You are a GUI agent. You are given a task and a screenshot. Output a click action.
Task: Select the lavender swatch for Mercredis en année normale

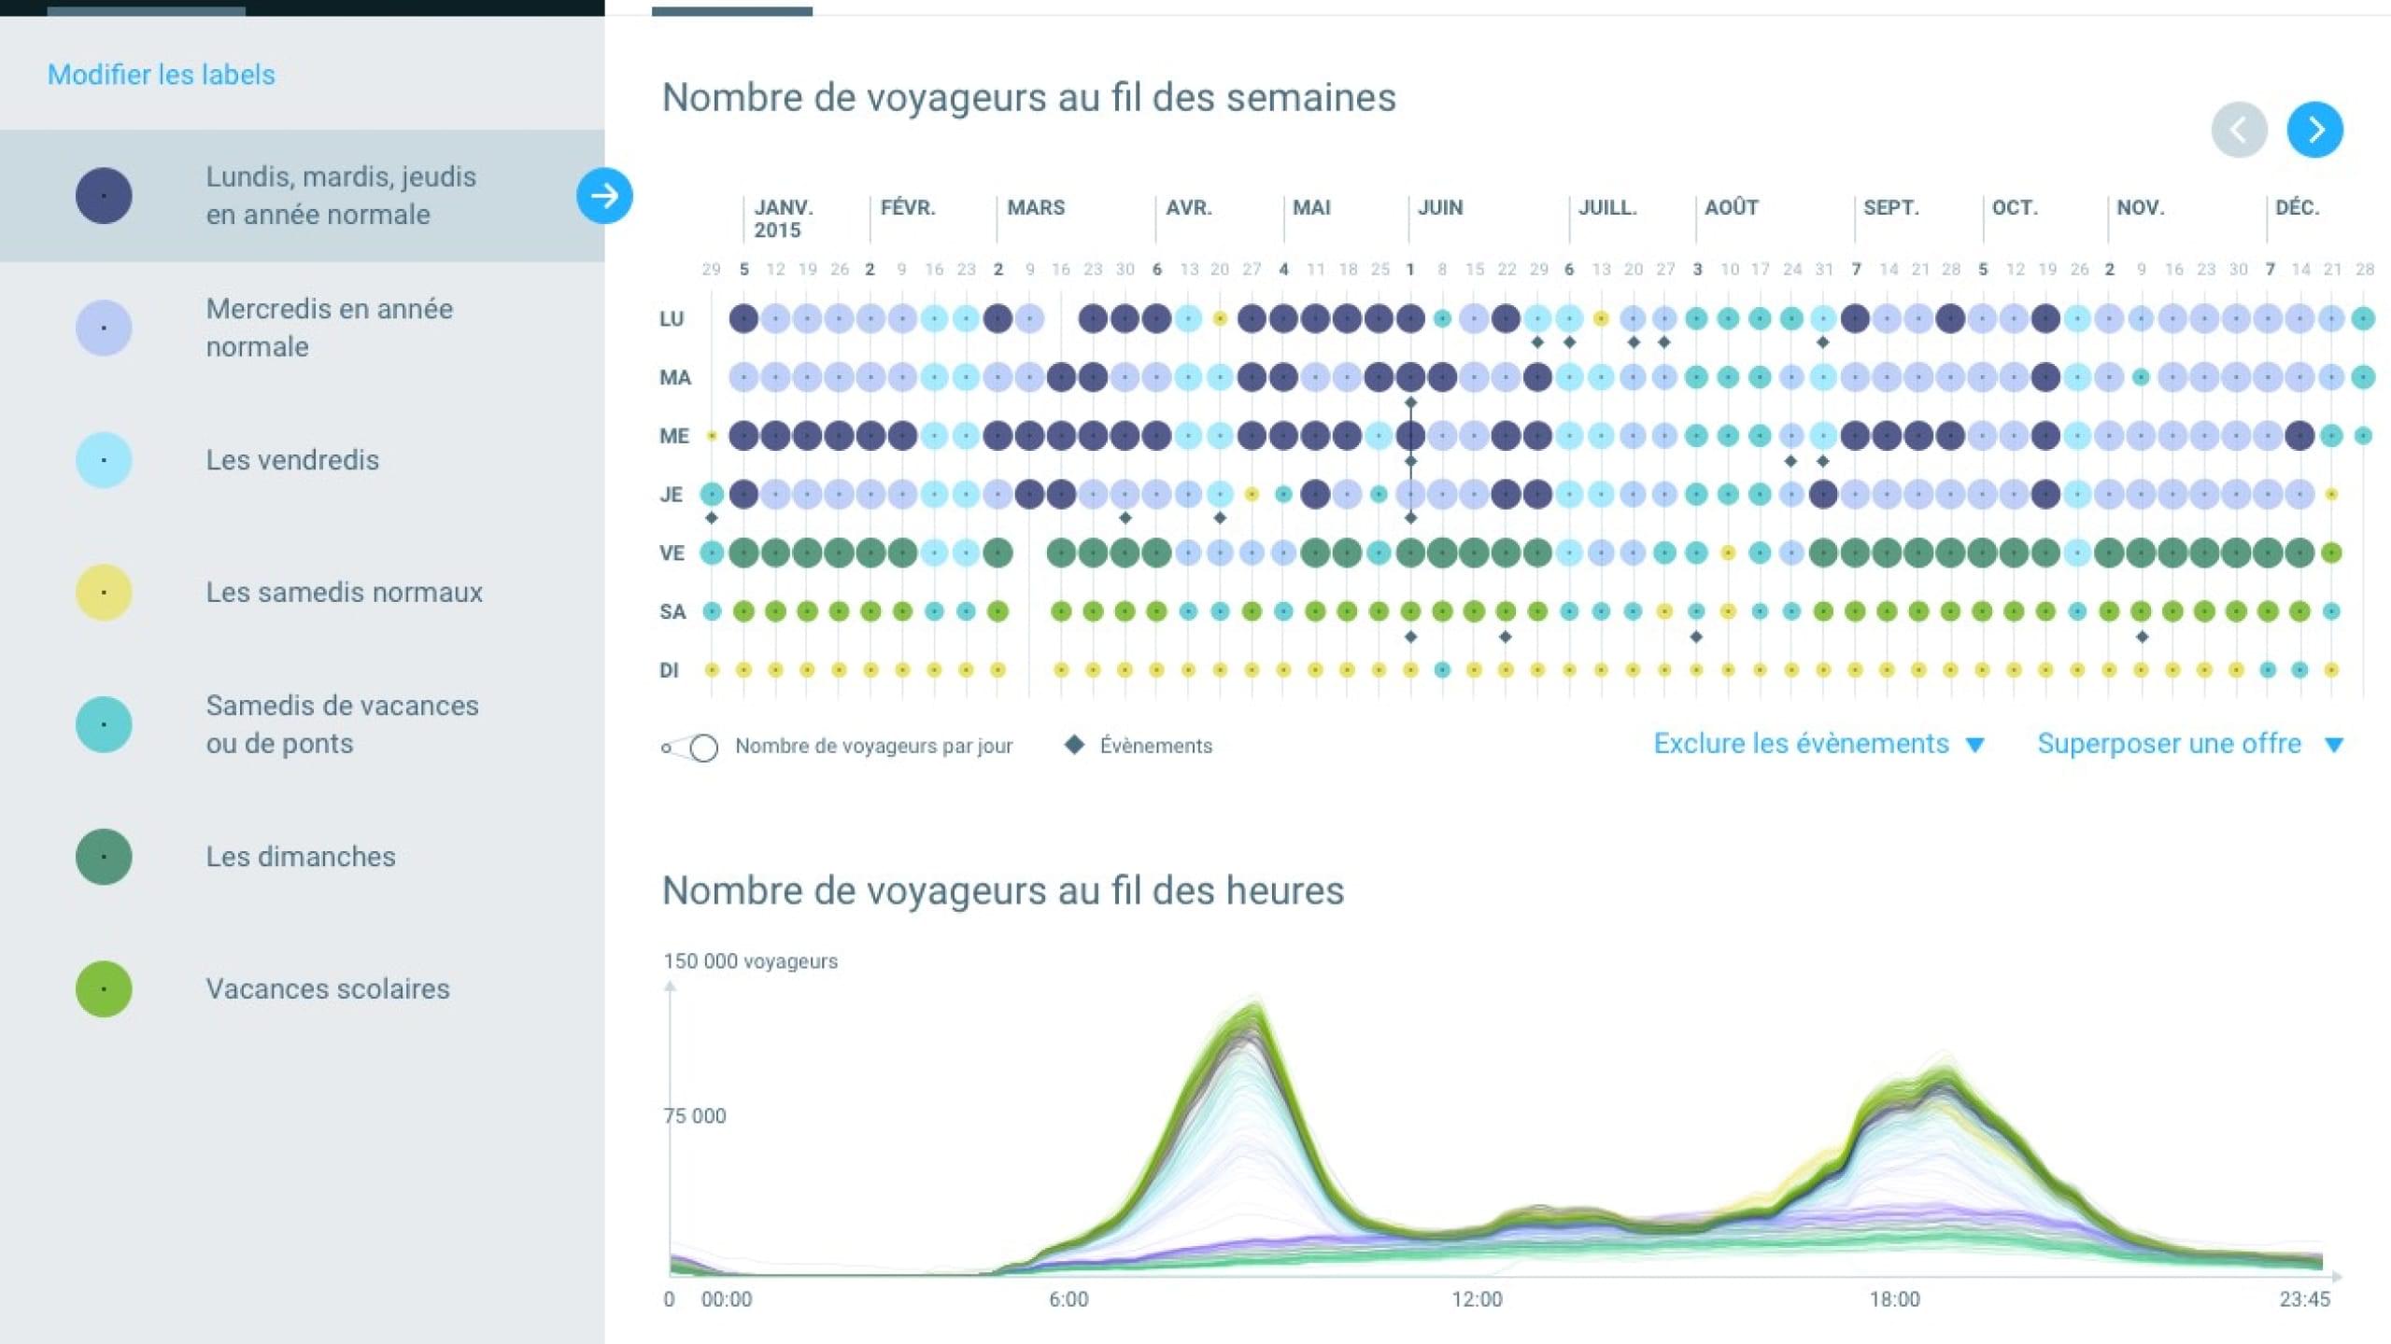(x=104, y=328)
